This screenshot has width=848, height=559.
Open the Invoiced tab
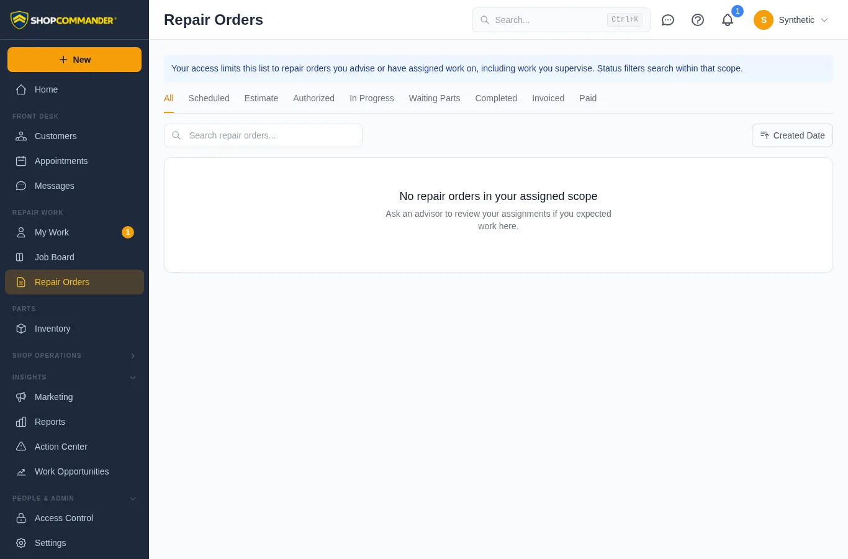click(548, 98)
